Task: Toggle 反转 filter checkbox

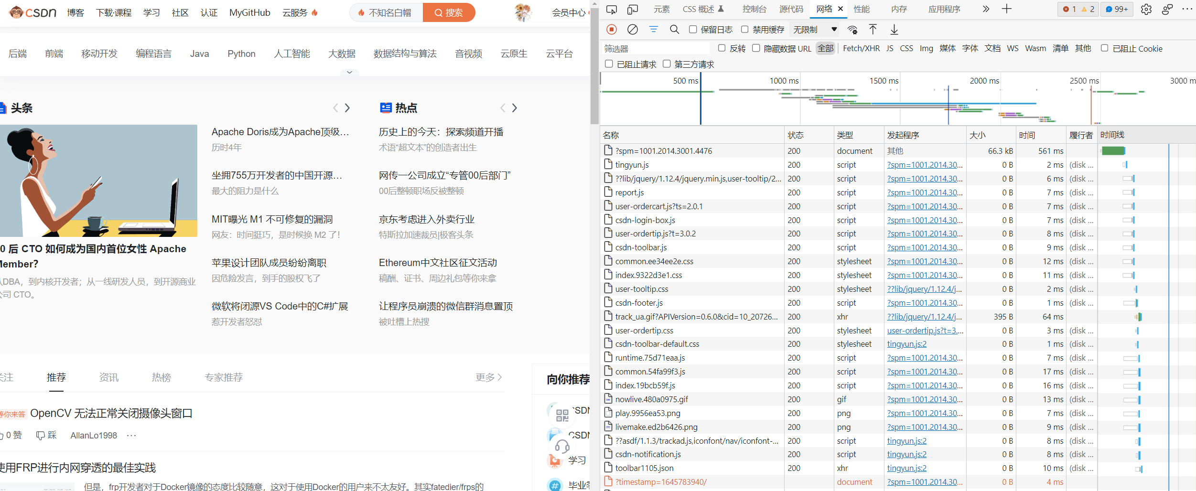Action: pyautogui.click(x=722, y=48)
